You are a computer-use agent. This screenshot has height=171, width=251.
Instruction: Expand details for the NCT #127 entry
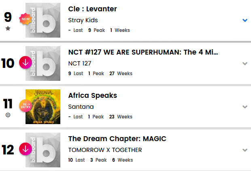click(245, 63)
